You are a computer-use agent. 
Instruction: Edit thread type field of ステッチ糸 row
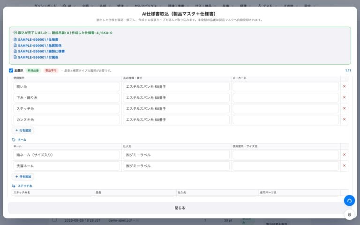click(x=176, y=109)
